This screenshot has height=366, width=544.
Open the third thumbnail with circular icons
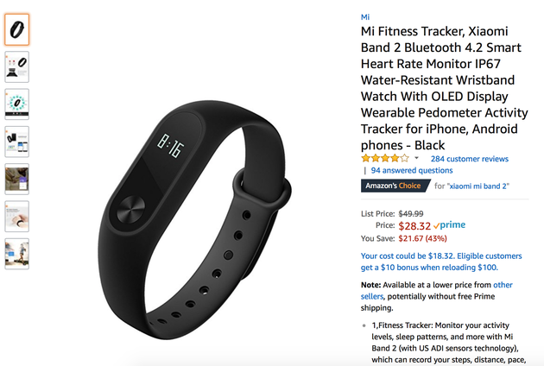tap(16, 104)
